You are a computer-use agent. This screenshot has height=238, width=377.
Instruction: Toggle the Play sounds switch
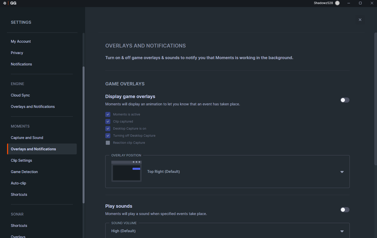coord(345,210)
